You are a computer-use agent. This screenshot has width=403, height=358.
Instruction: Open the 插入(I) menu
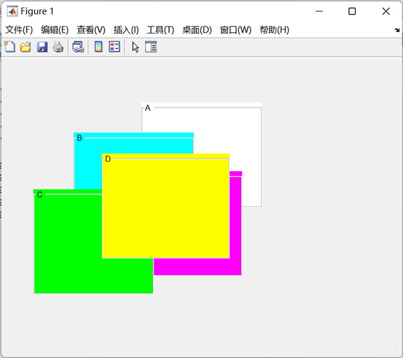click(126, 30)
